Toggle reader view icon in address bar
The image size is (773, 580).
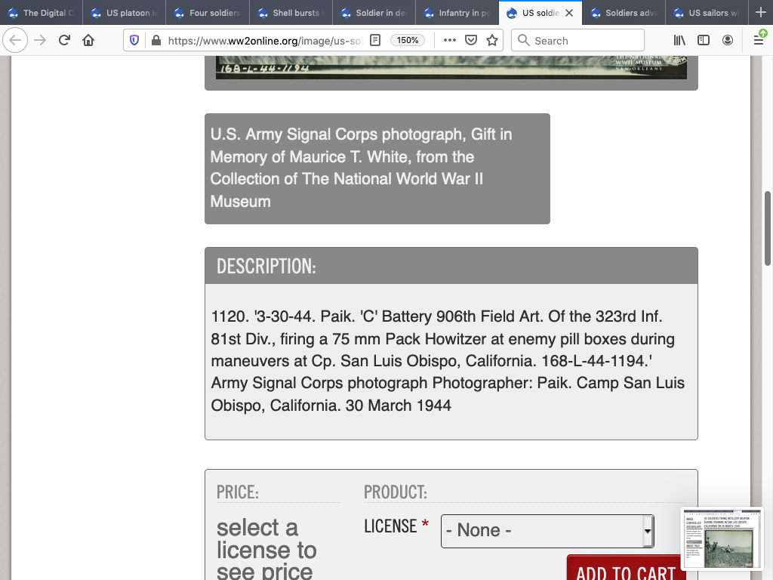pyautogui.click(x=375, y=40)
